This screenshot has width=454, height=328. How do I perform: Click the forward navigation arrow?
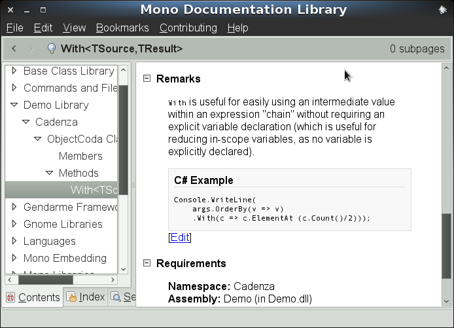31,48
